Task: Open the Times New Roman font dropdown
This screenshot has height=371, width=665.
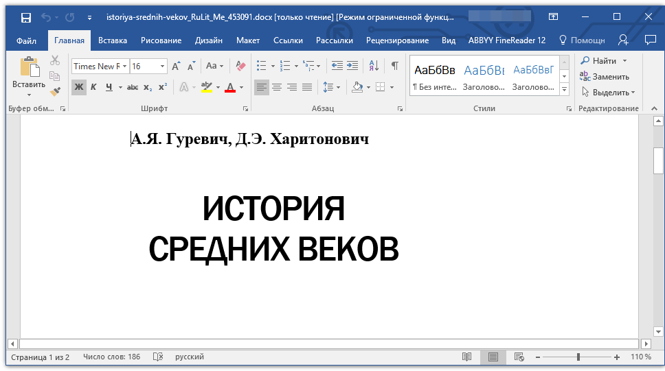Action: tap(125, 67)
